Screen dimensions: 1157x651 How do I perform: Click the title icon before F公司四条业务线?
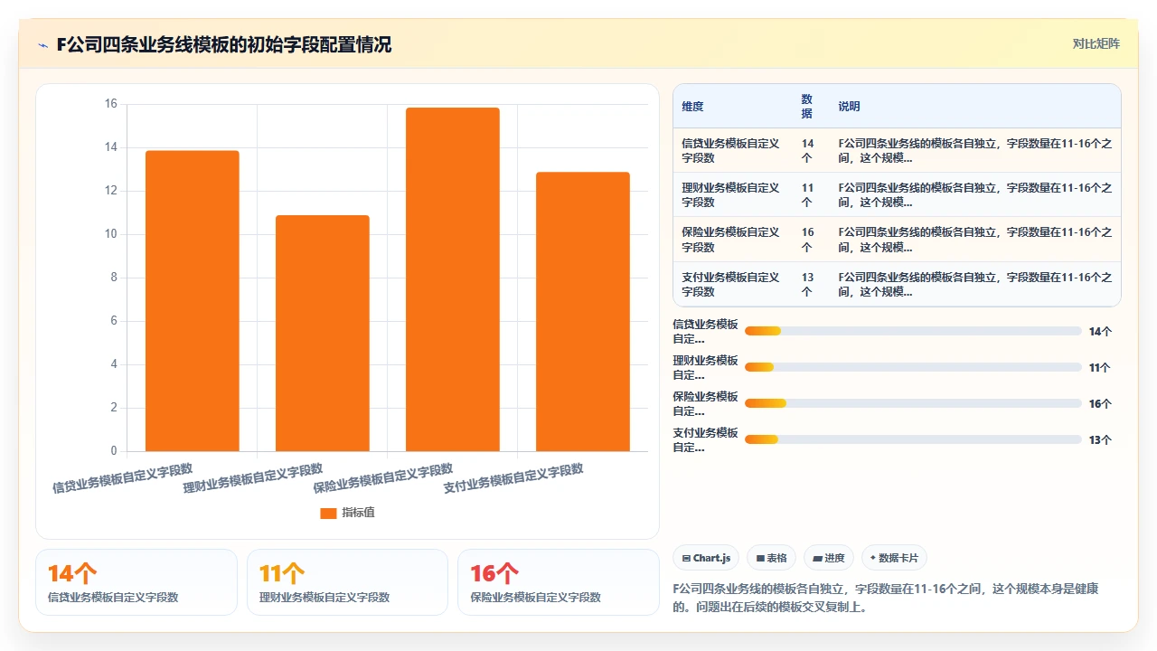pyautogui.click(x=42, y=45)
